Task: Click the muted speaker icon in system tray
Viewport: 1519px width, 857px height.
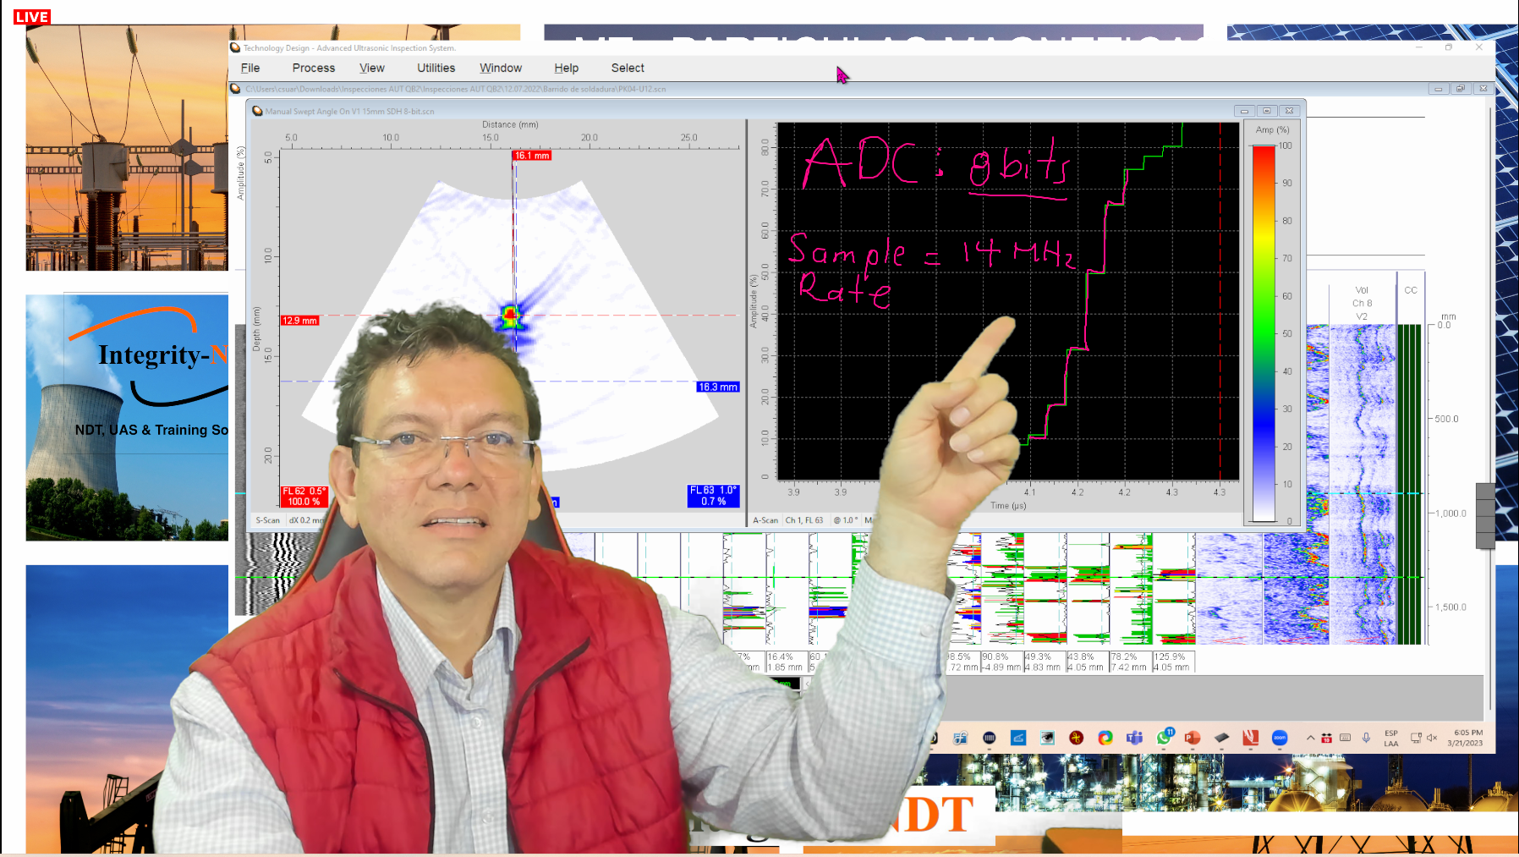Action: 1432,738
